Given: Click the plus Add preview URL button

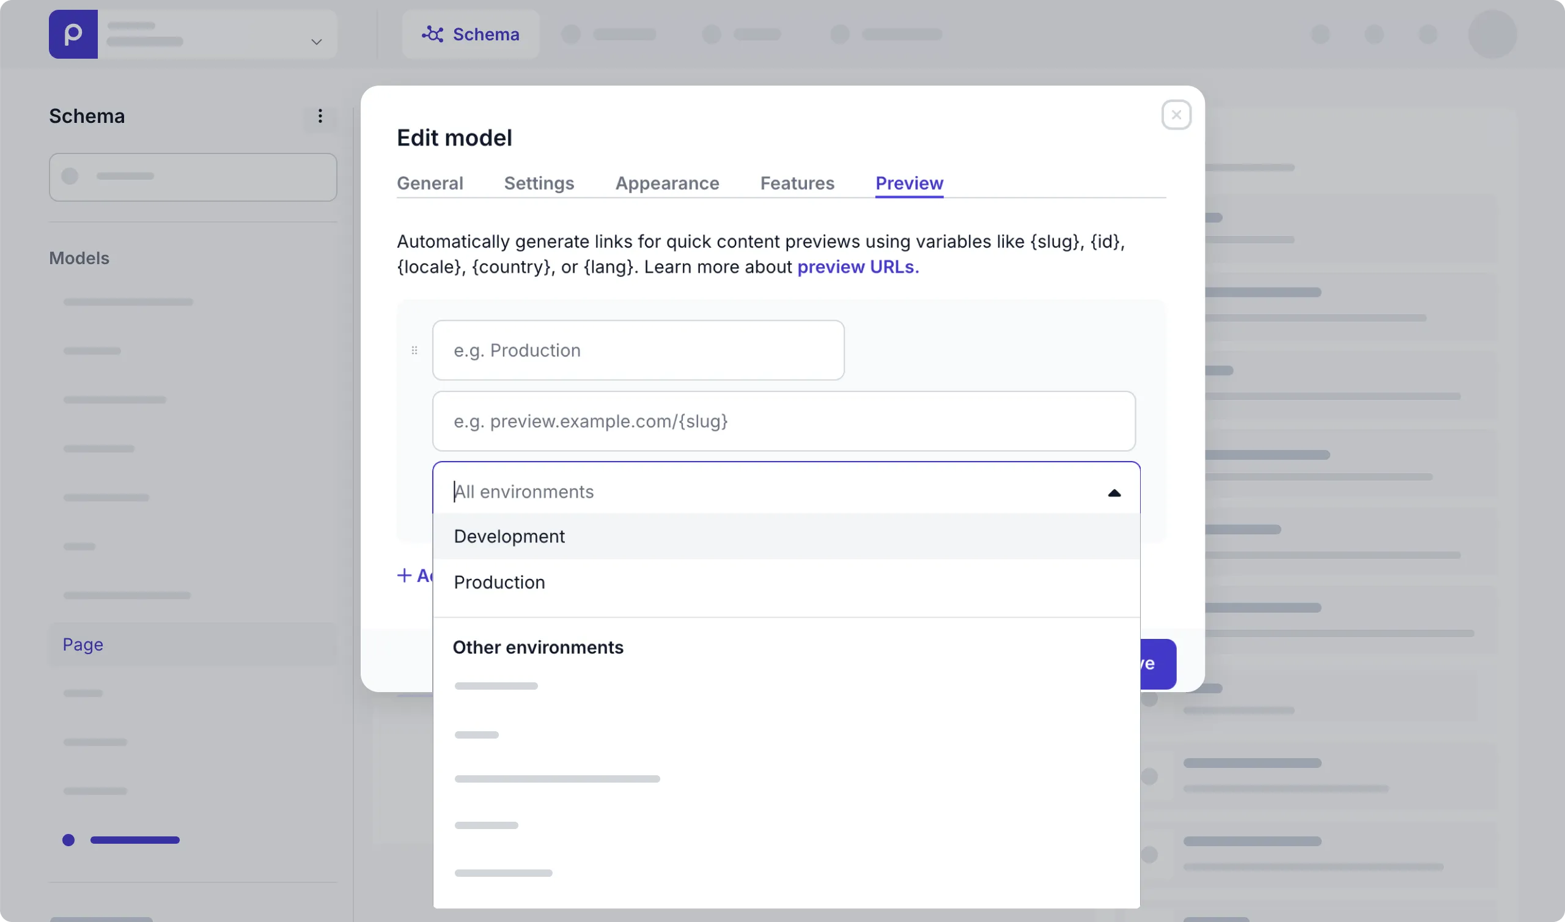Looking at the screenshot, I should (415, 575).
